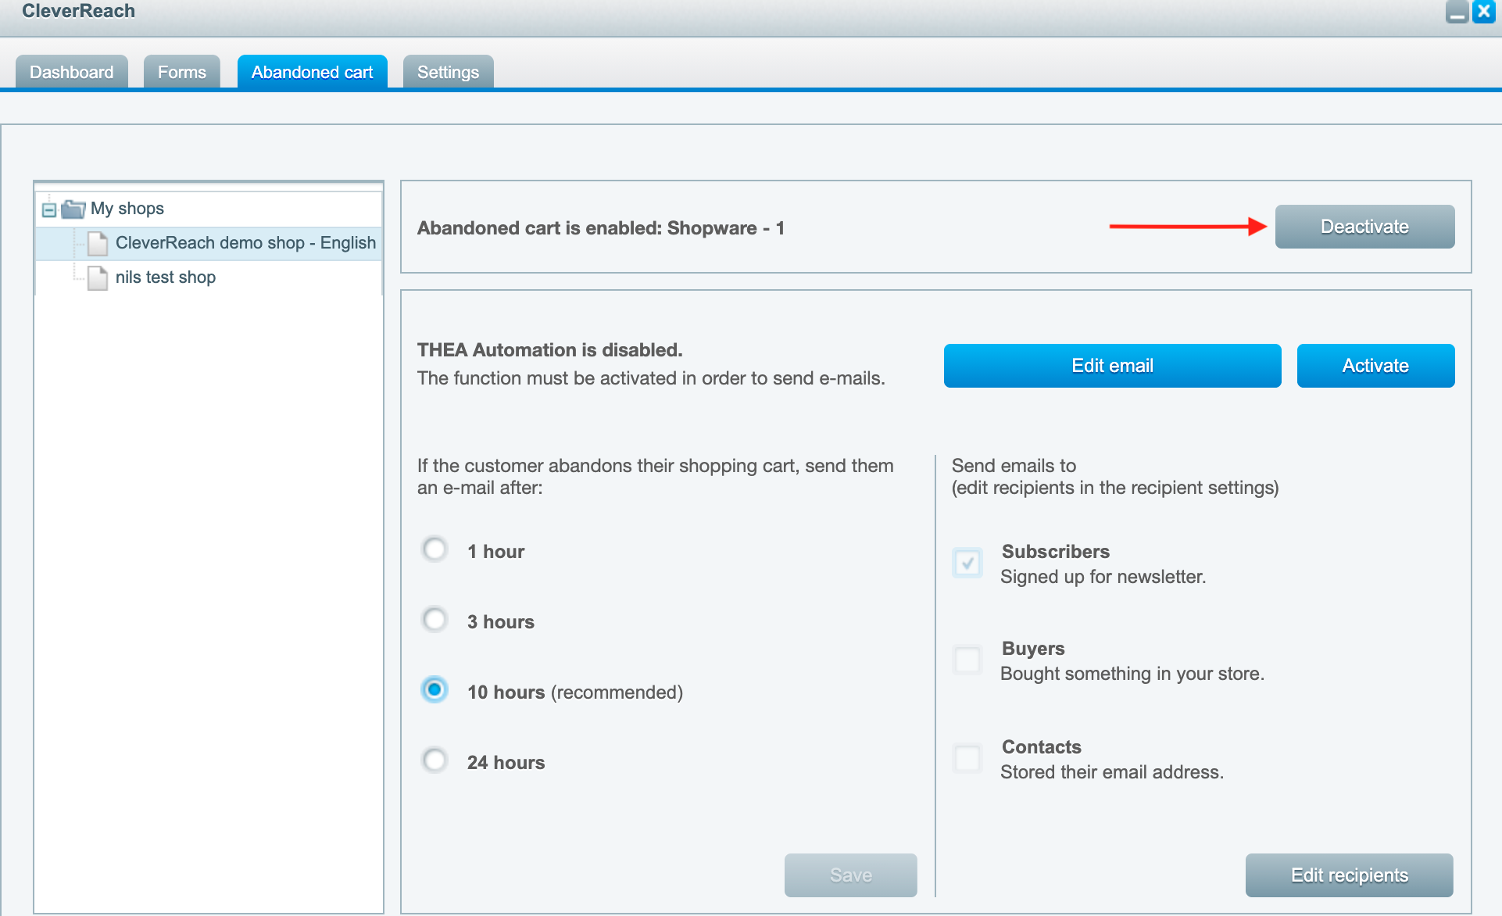Click the nils test shop document icon

[x=98, y=277]
